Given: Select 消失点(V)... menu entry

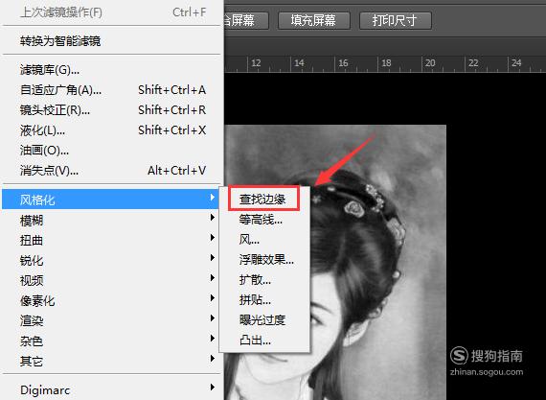Looking at the screenshot, I should (111, 171).
